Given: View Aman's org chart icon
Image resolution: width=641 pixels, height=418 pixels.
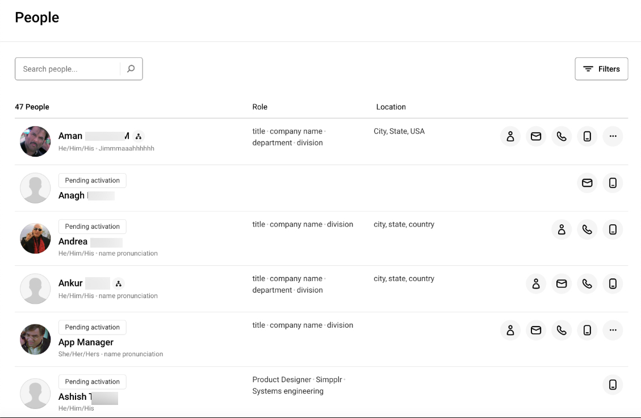Looking at the screenshot, I should point(139,136).
